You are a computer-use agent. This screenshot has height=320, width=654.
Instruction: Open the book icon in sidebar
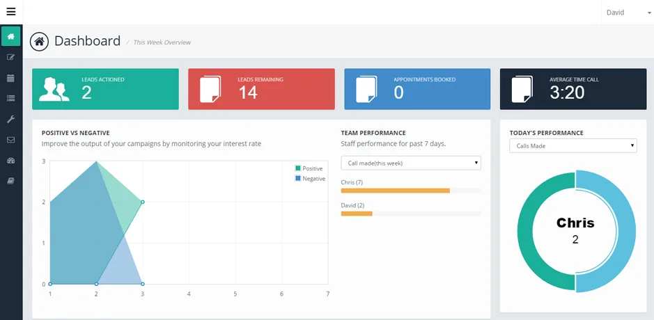click(x=11, y=181)
